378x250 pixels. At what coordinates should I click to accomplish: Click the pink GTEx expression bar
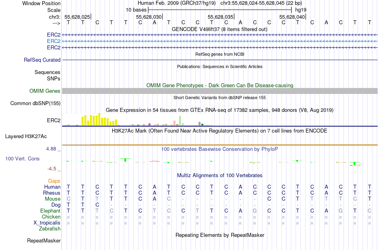(x=174, y=123)
